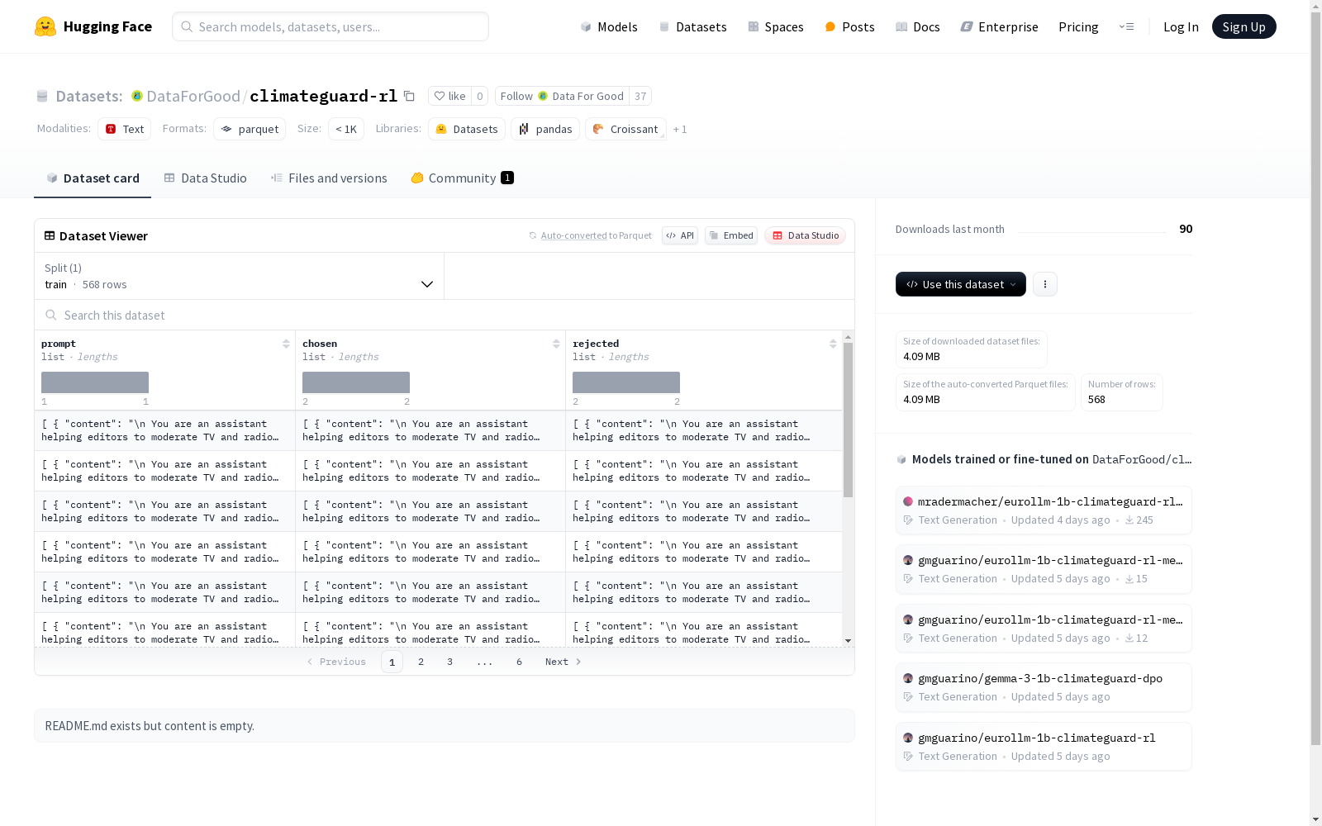Open Posts in the top navigation

(x=849, y=26)
